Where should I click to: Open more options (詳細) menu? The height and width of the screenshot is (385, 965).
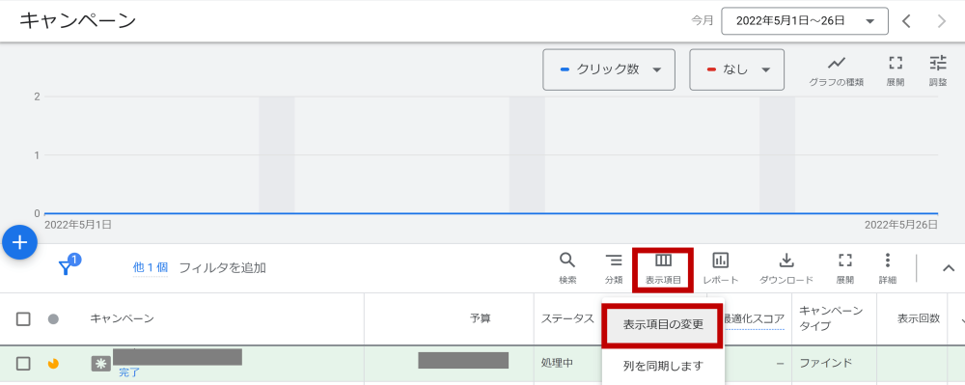click(888, 268)
